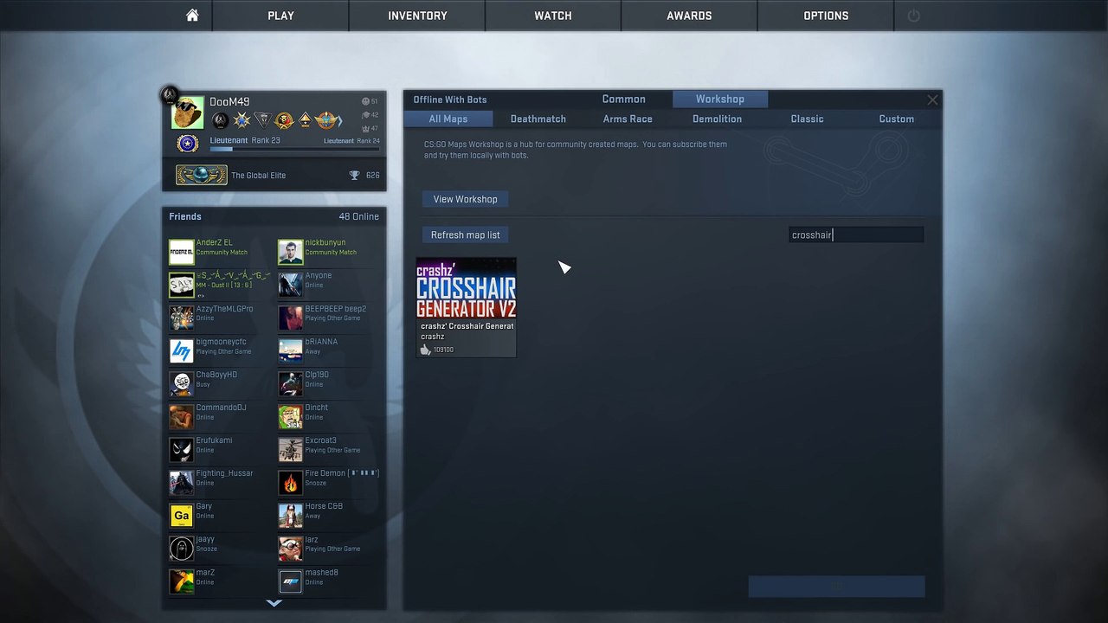Open Erufukami's avatar
This screenshot has width=1108, height=623.
[181, 450]
